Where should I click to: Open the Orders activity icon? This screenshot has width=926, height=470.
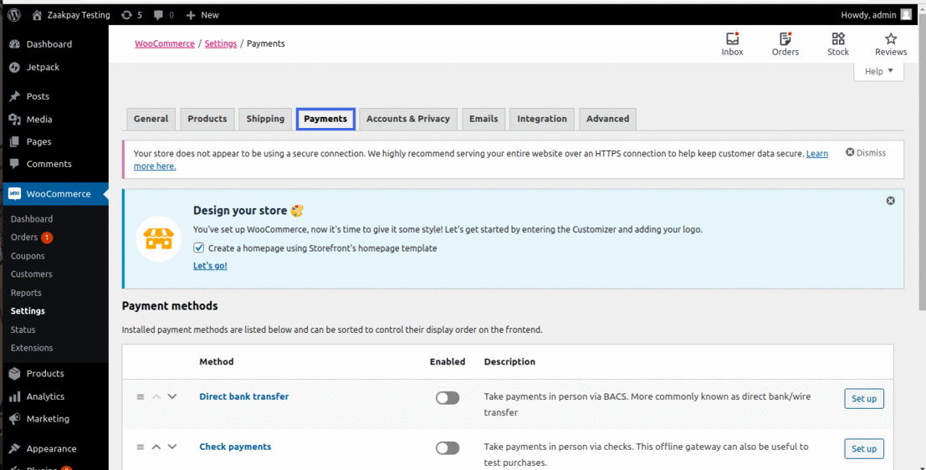pos(785,44)
